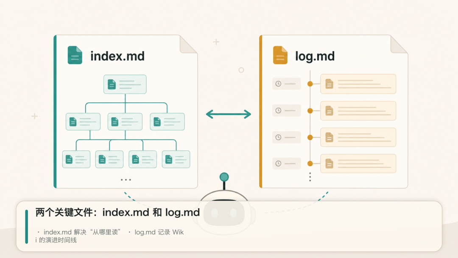458x258 pixels.
Task: Open the root node of the index tree
Action: (125, 84)
